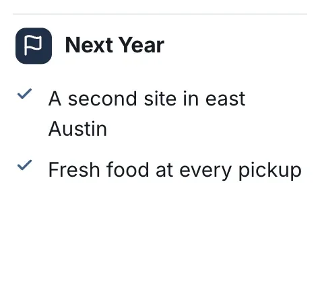
Task: Select the checkmark before 'A second site'
Action: point(25,93)
